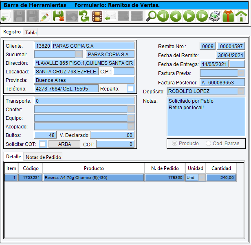The image size is (251, 245).
Task: Click the code cell 1703281
Action: pos(31,178)
